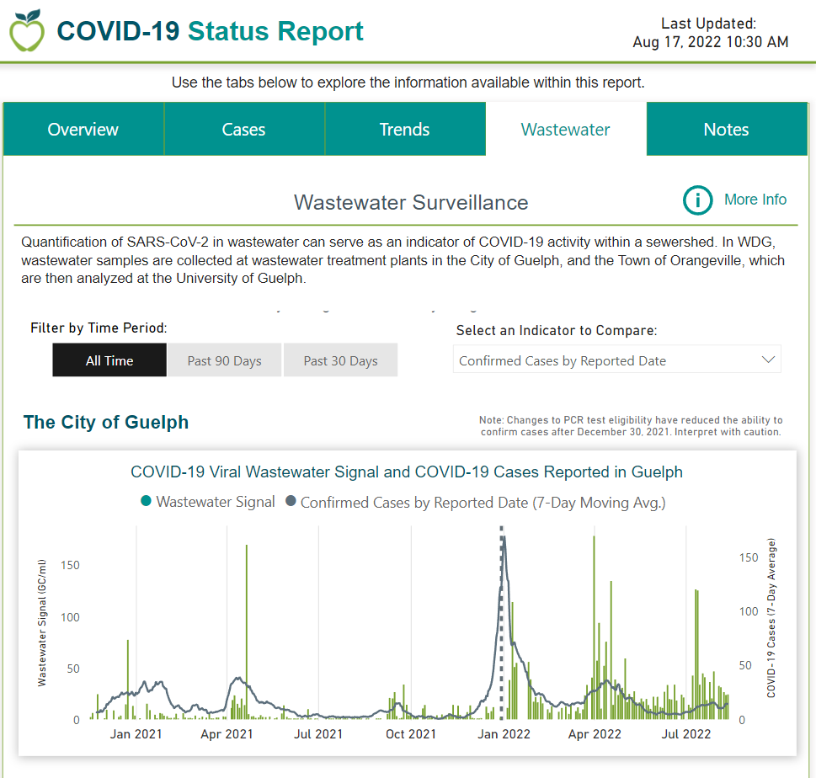Click the PCR test eligibility note
This screenshot has width=816, height=778.
point(631,426)
